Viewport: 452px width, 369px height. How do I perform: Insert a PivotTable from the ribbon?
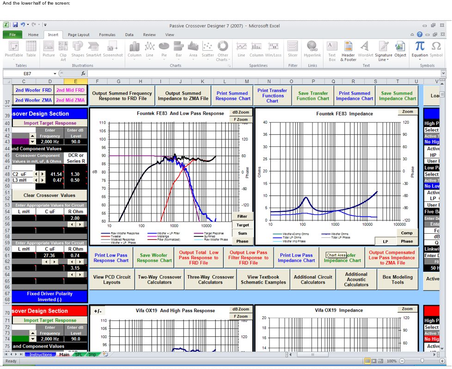[13, 49]
